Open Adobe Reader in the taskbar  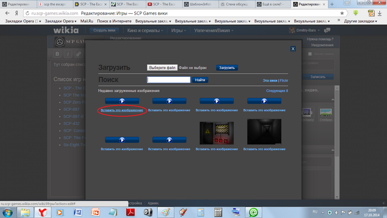(131, 213)
